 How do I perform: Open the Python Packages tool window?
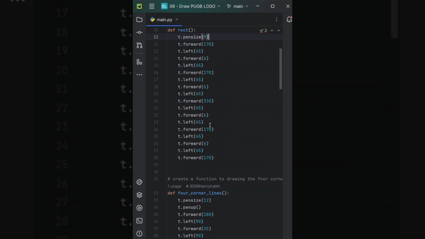click(139, 195)
